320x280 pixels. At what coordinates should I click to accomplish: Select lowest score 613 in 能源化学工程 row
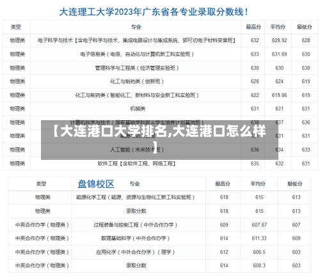point(296,198)
